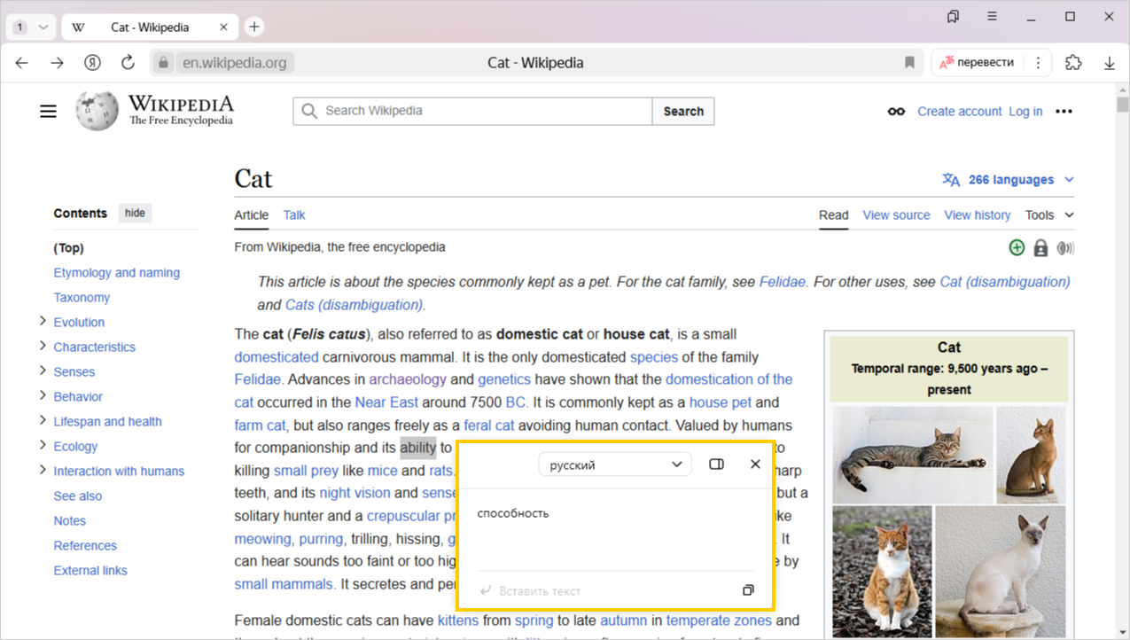Switch to the Talk tab
This screenshot has width=1130, height=640.
(x=294, y=215)
